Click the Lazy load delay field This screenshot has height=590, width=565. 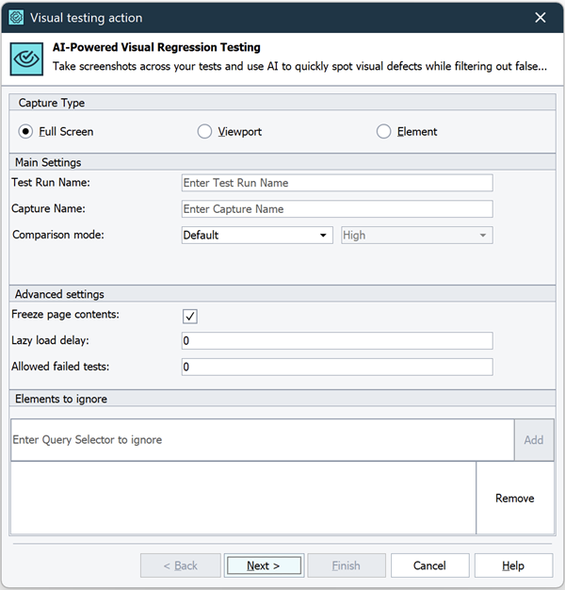(336, 341)
